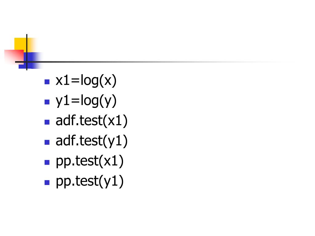315x236 pixels.
Task: Click bullet beside adf.test(y1)
Action: [47, 142]
